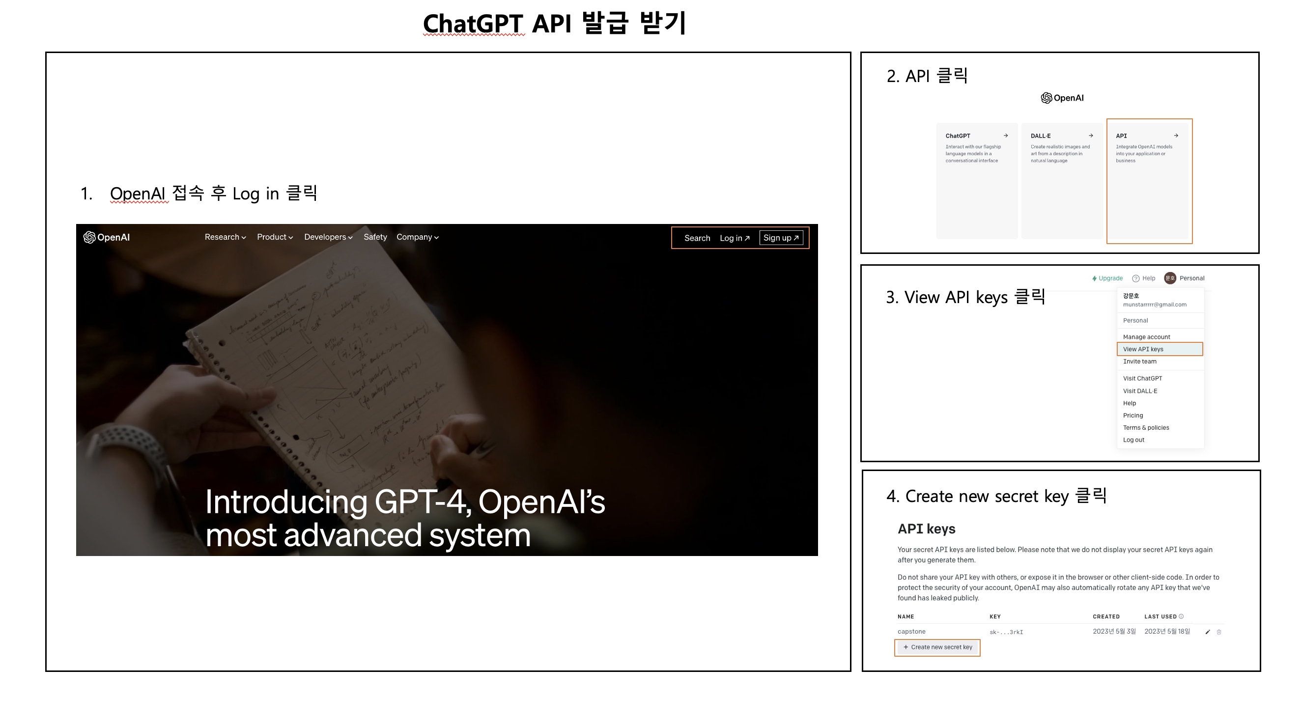The width and height of the screenshot is (1302, 724).
Task: Click the 문호 profile avatar icon
Action: [1170, 278]
